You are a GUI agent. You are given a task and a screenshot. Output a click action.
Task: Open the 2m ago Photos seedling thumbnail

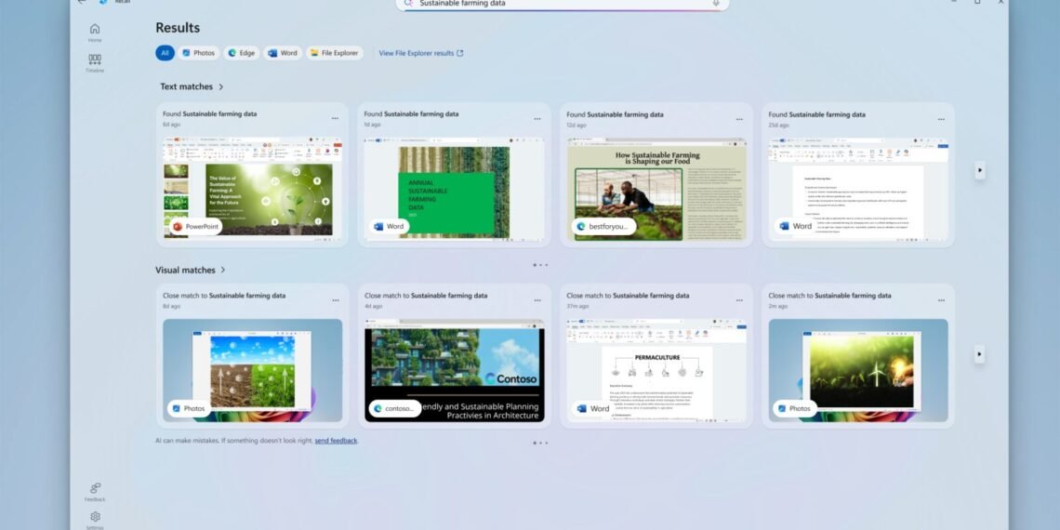tap(858, 370)
